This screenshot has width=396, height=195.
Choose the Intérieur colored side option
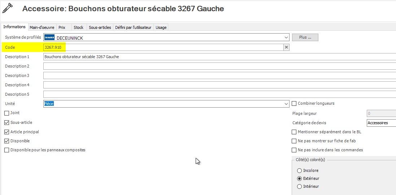299,186
